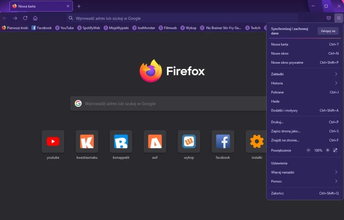The width and height of the screenshot is (344, 220).
Task: Open the Pocket save icon
Action: pyautogui.click(x=329, y=18)
